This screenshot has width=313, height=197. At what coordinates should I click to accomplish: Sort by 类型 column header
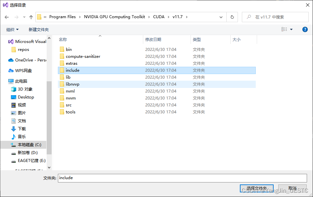point(197,39)
